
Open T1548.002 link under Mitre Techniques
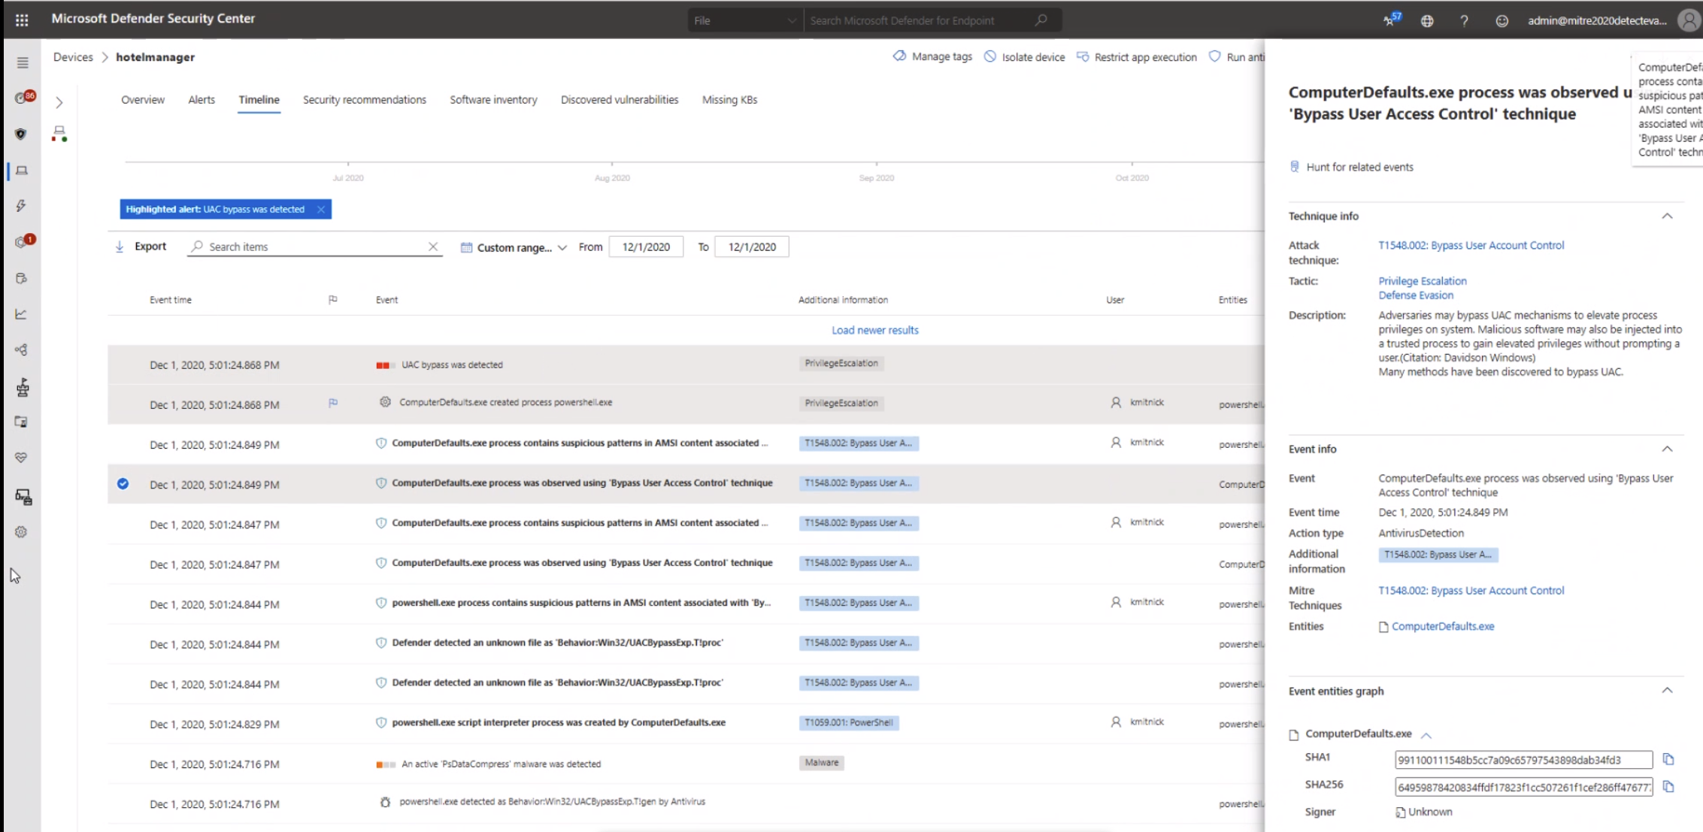pos(1471,591)
